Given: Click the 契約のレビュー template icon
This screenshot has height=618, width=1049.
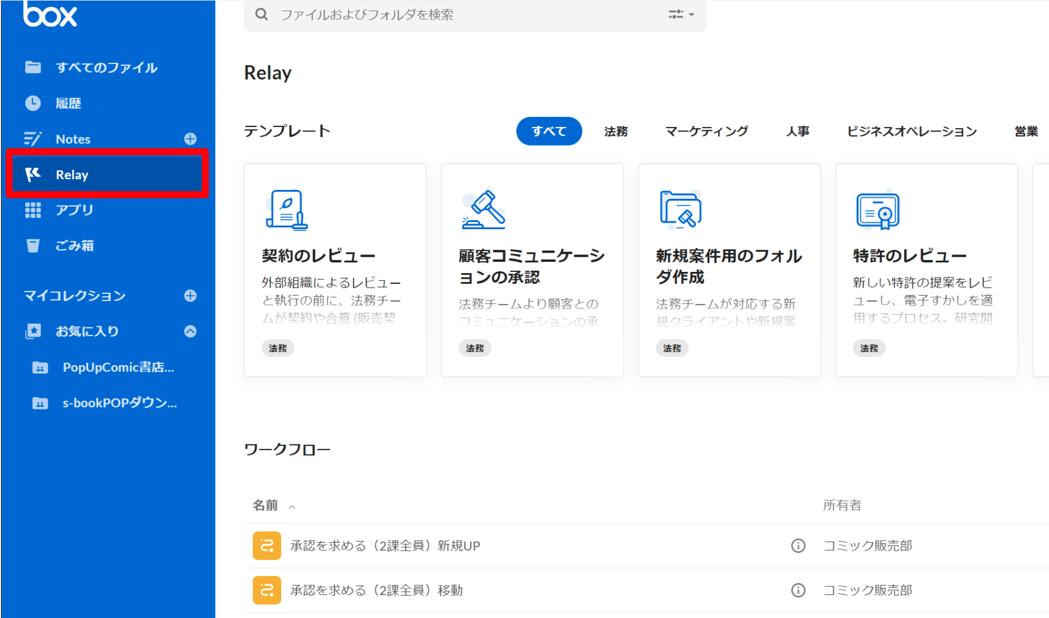Looking at the screenshot, I should click(286, 210).
